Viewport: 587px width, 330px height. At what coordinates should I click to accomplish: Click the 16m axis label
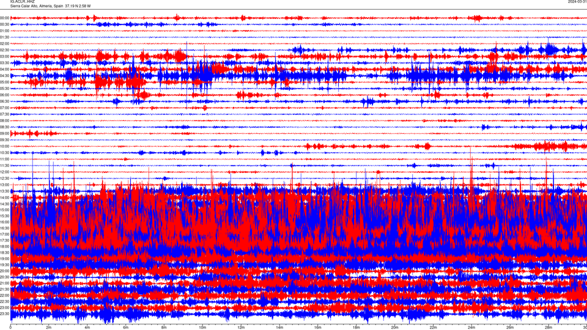point(318,328)
